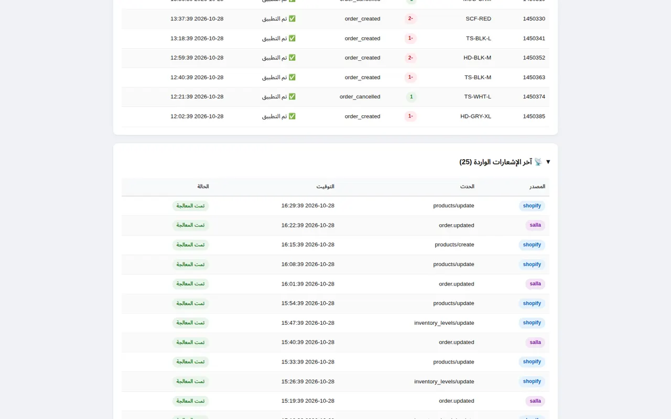Viewport: 671px width, 419px height.
Task: Click the green check icon in row 1450385
Action: click(x=292, y=116)
